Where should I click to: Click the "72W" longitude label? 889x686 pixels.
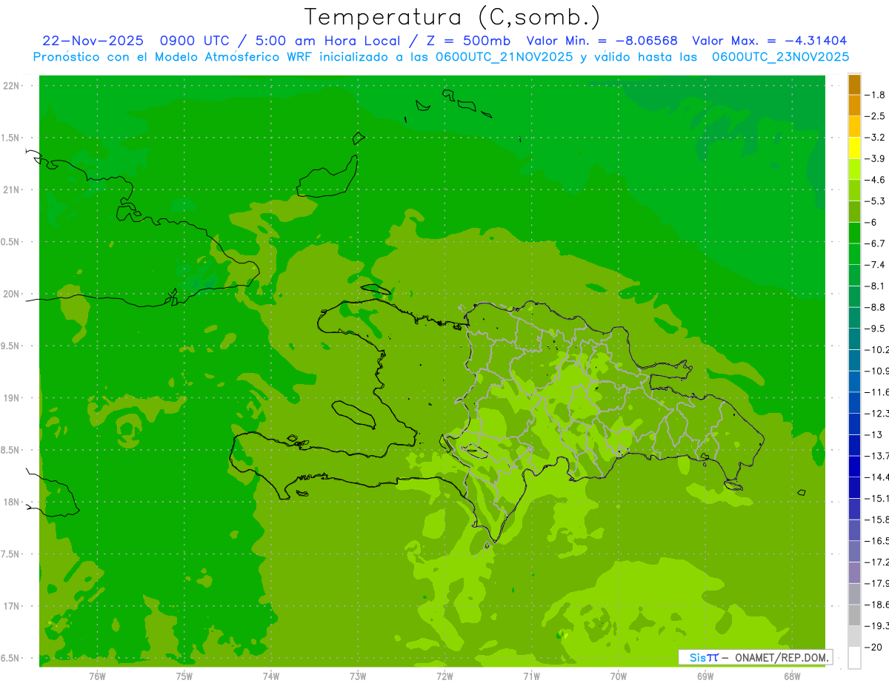(444, 676)
